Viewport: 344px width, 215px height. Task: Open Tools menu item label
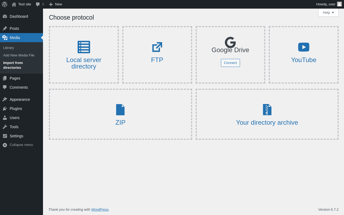(14, 127)
